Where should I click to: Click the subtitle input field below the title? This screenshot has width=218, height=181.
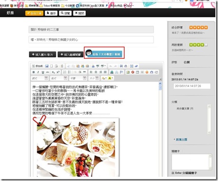[91, 40]
